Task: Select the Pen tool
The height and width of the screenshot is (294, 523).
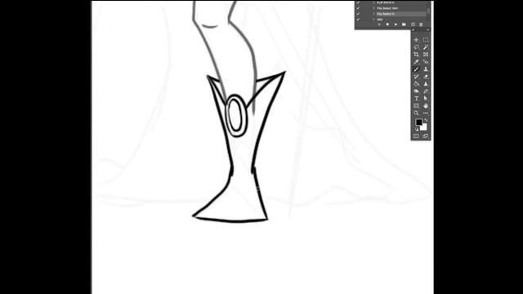Action: (x=426, y=91)
